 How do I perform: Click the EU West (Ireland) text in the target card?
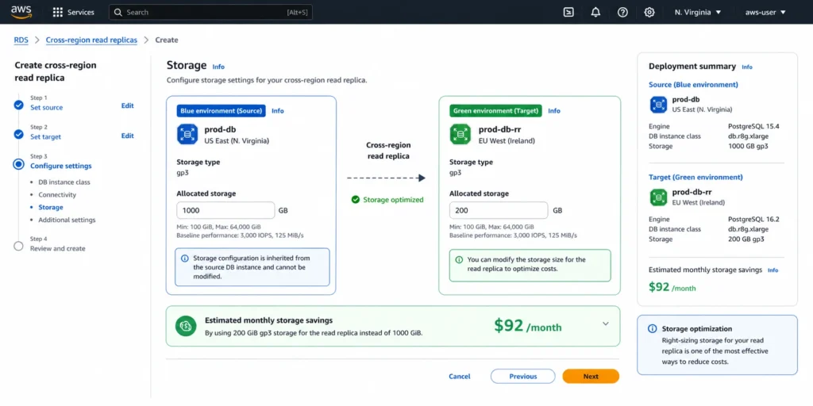pyautogui.click(x=506, y=141)
